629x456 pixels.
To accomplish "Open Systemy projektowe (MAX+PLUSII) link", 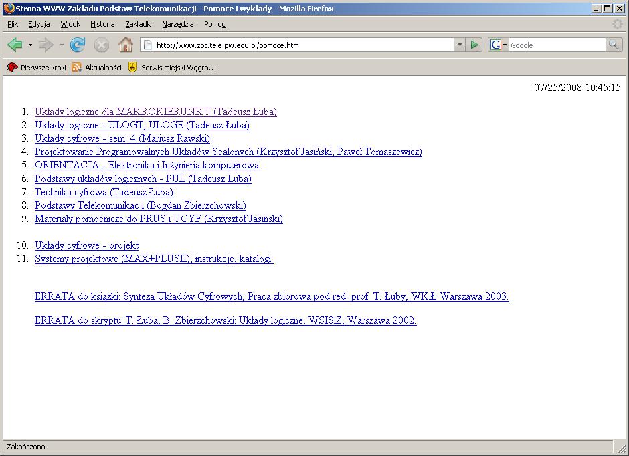I will [154, 259].
